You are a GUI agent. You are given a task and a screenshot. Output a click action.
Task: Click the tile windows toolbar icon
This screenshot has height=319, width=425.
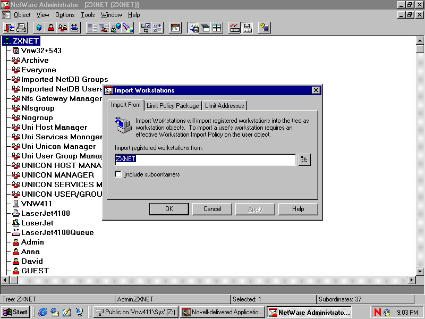tap(217, 28)
